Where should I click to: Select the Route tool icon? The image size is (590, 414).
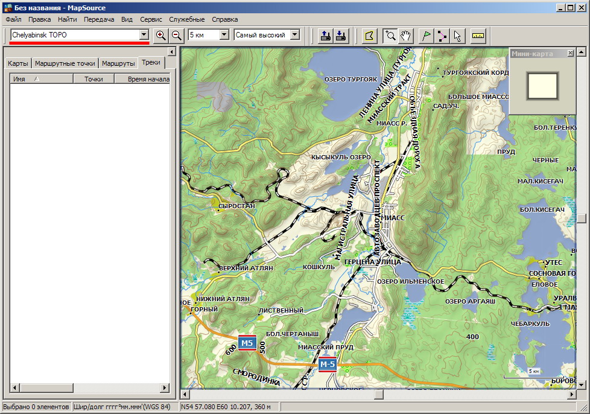442,36
